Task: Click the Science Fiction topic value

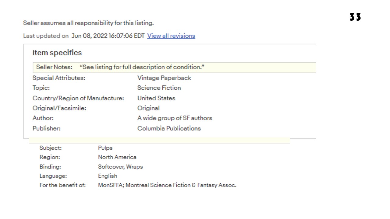Action: click(x=159, y=88)
